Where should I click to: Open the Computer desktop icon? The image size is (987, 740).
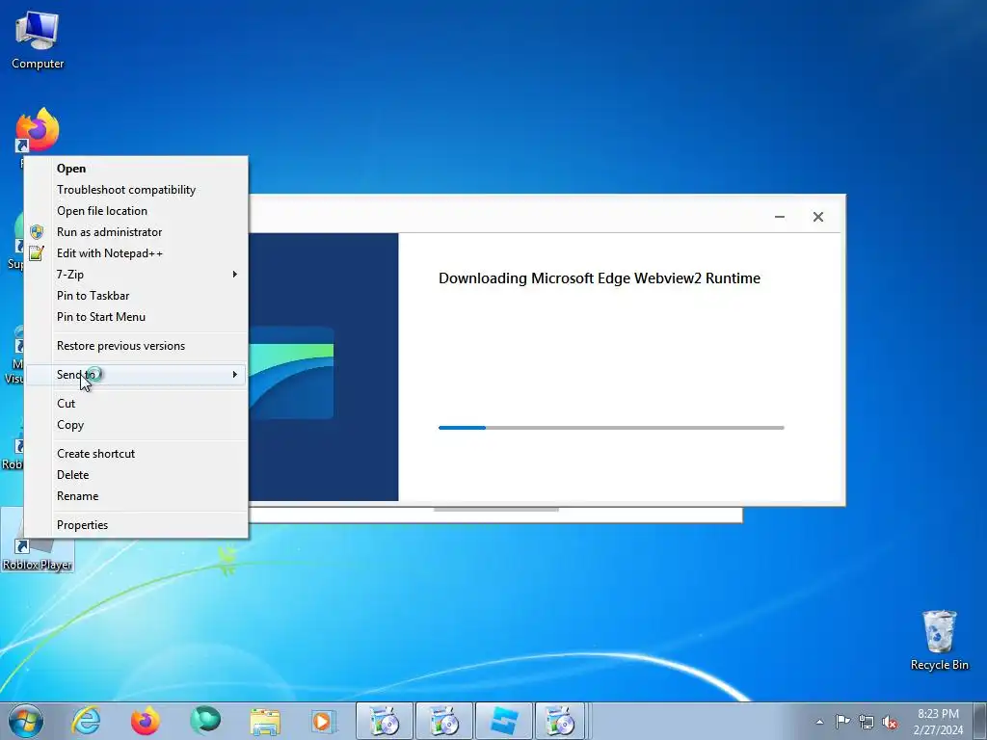pyautogui.click(x=38, y=40)
